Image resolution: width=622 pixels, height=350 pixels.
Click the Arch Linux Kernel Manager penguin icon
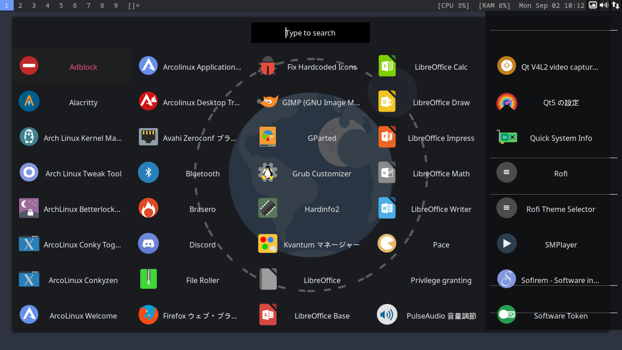(x=29, y=137)
